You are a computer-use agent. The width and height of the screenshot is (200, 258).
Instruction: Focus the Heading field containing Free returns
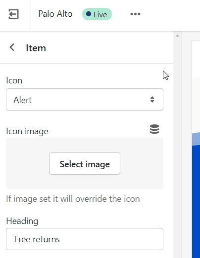(x=85, y=239)
